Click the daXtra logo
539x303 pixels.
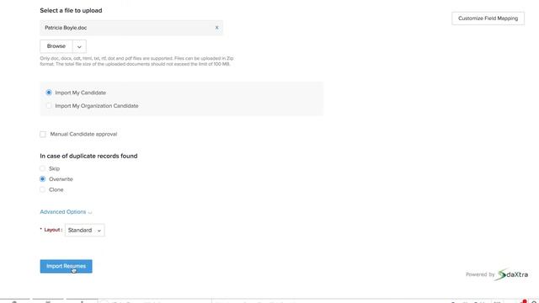pos(512,274)
